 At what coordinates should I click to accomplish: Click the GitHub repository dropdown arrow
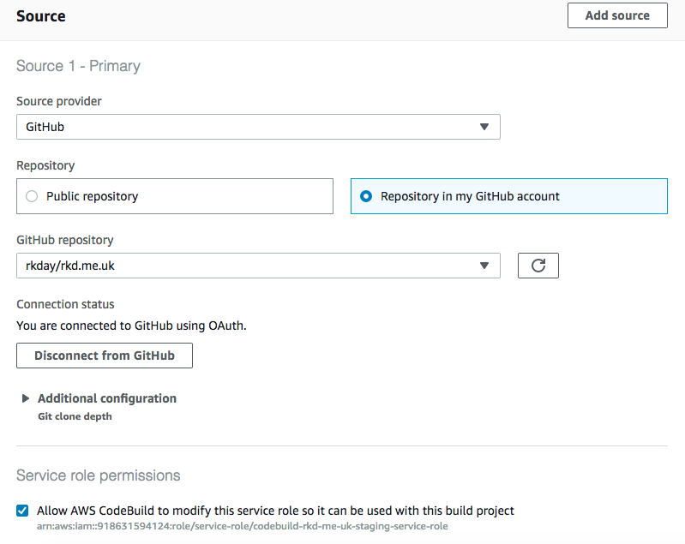coord(484,266)
